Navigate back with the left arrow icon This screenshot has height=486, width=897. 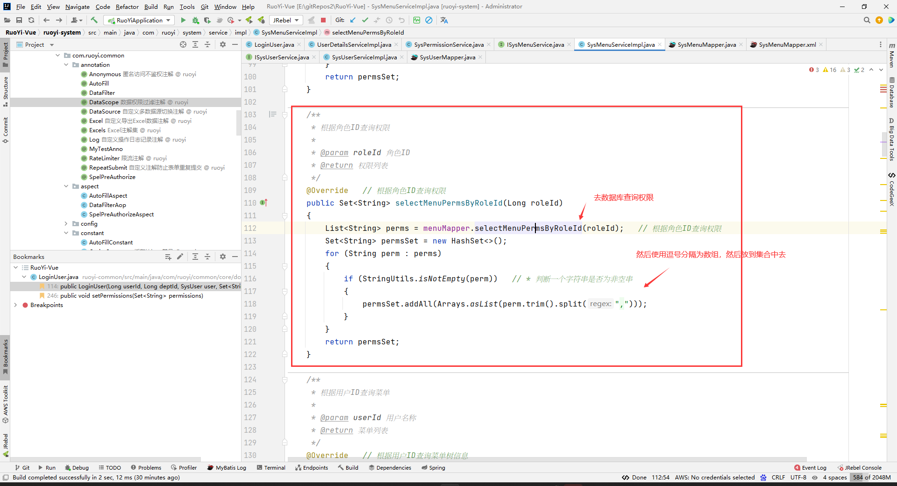click(x=46, y=20)
